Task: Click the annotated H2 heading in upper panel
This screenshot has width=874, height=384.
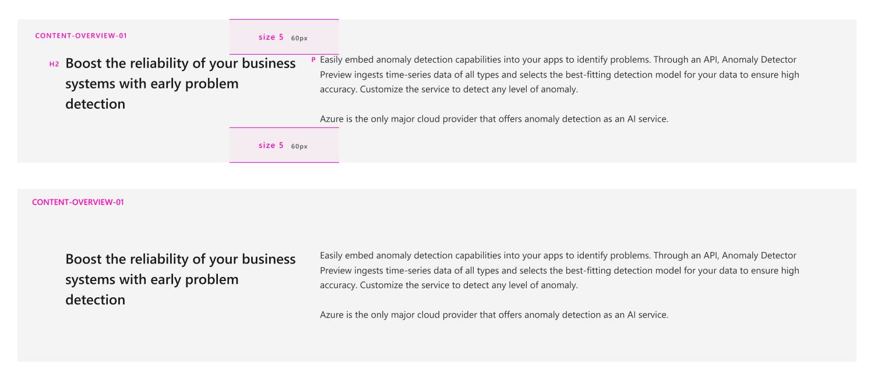Action: tap(181, 63)
